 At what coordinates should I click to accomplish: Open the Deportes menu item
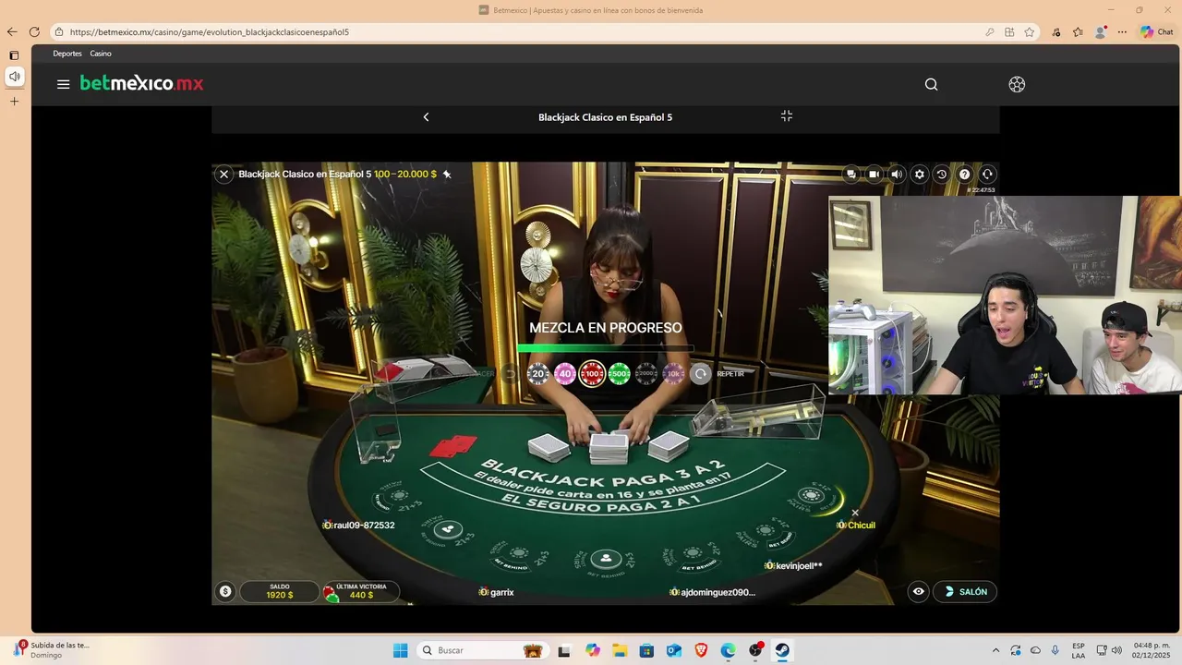[67, 54]
